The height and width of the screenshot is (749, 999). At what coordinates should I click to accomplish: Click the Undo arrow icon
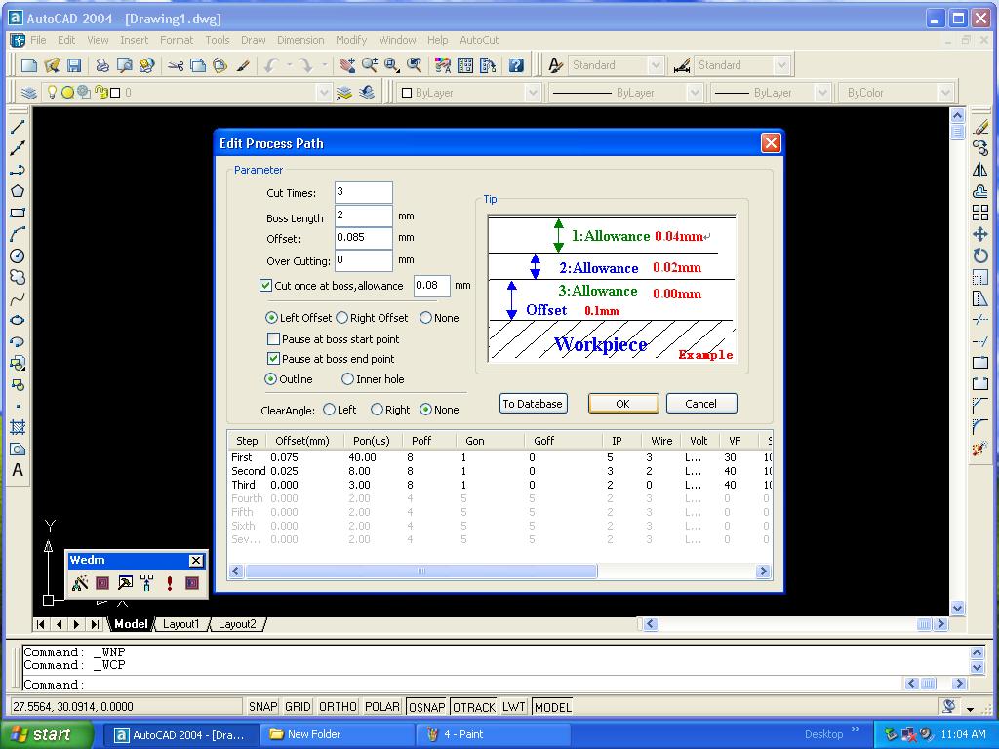point(272,65)
